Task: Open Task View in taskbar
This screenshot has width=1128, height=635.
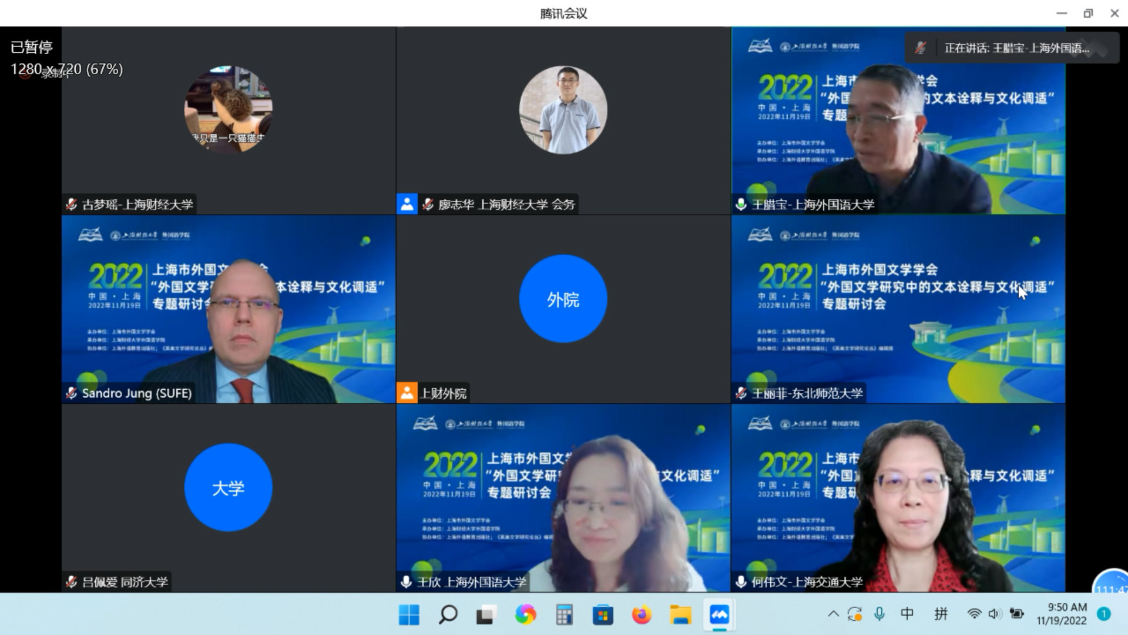Action: [x=486, y=615]
